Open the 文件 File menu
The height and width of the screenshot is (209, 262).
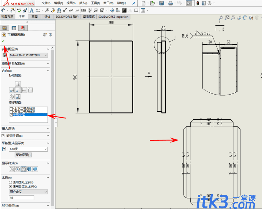coord(46,3)
